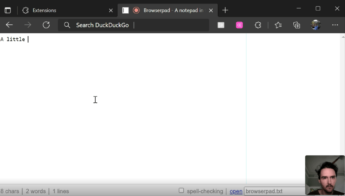The width and height of the screenshot is (345, 196).
Task: Click the BH extension icon
Action: [221, 25]
